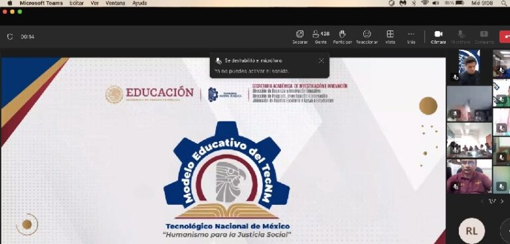Show the Gente participants panel
Image resolution: width=510 pixels, height=244 pixels.
pyautogui.click(x=321, y=37)
